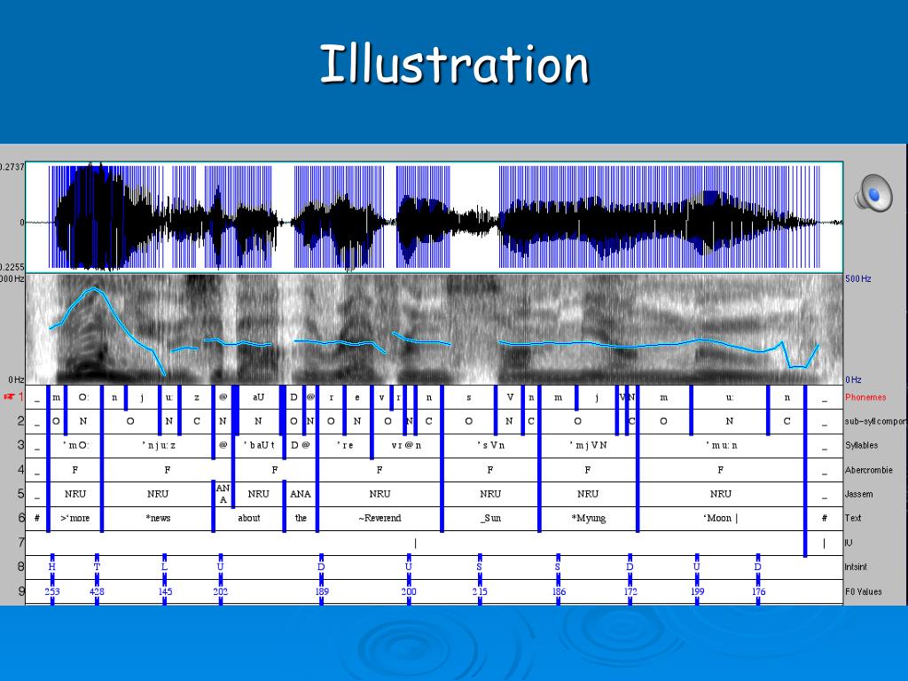
Task: Click the F0 value 200
Action: click(409, 591)
